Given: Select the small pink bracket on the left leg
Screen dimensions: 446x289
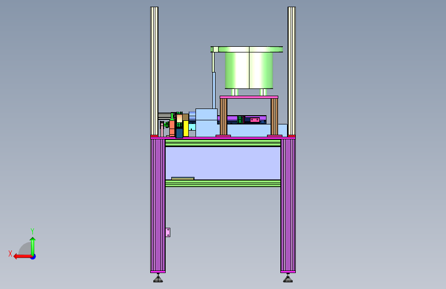Looking at the screenshot, I should click(168, 232).
